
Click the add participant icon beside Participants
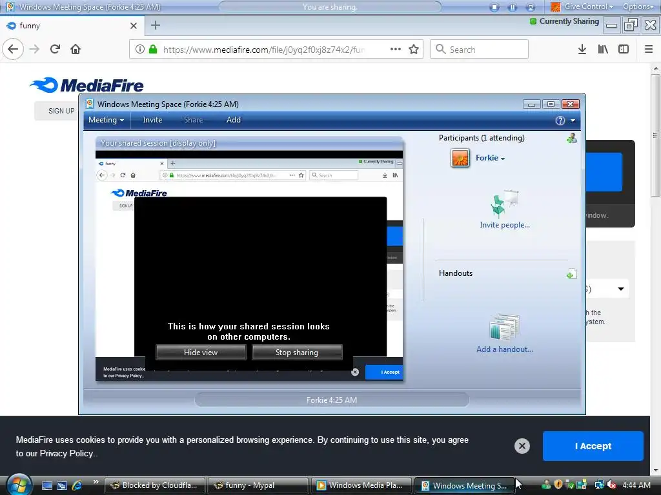pyautogui.click(x=572, y=139)
